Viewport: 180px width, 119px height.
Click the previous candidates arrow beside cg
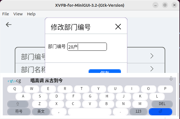pyautogui.click(x=8, y=81)
